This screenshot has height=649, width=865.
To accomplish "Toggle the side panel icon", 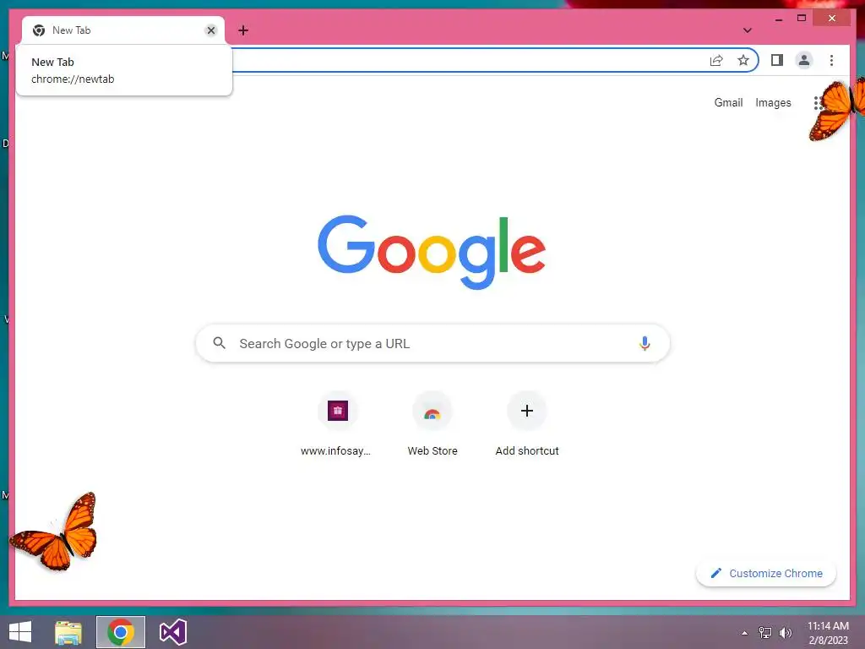I will (777, 60).
